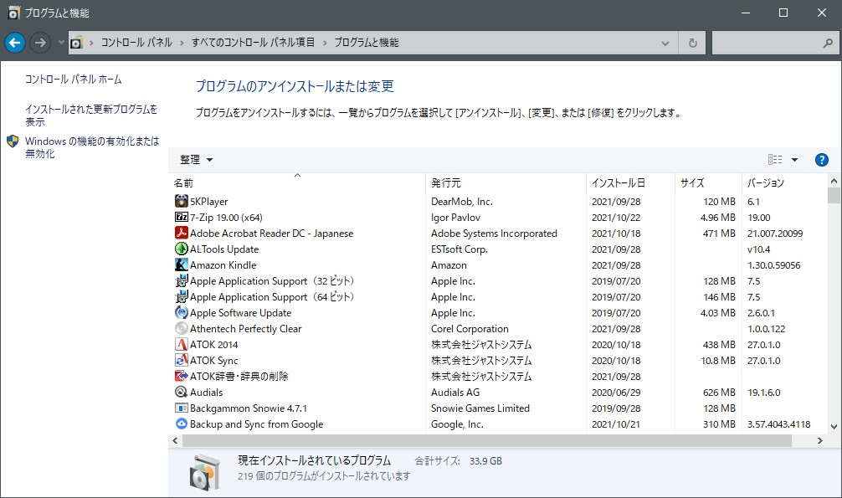Navigate to すべてのコントロール パネル項目 breadcrumb
This screenshot has width=842, height=498.
pyautogui.click(x=253, y=43)
